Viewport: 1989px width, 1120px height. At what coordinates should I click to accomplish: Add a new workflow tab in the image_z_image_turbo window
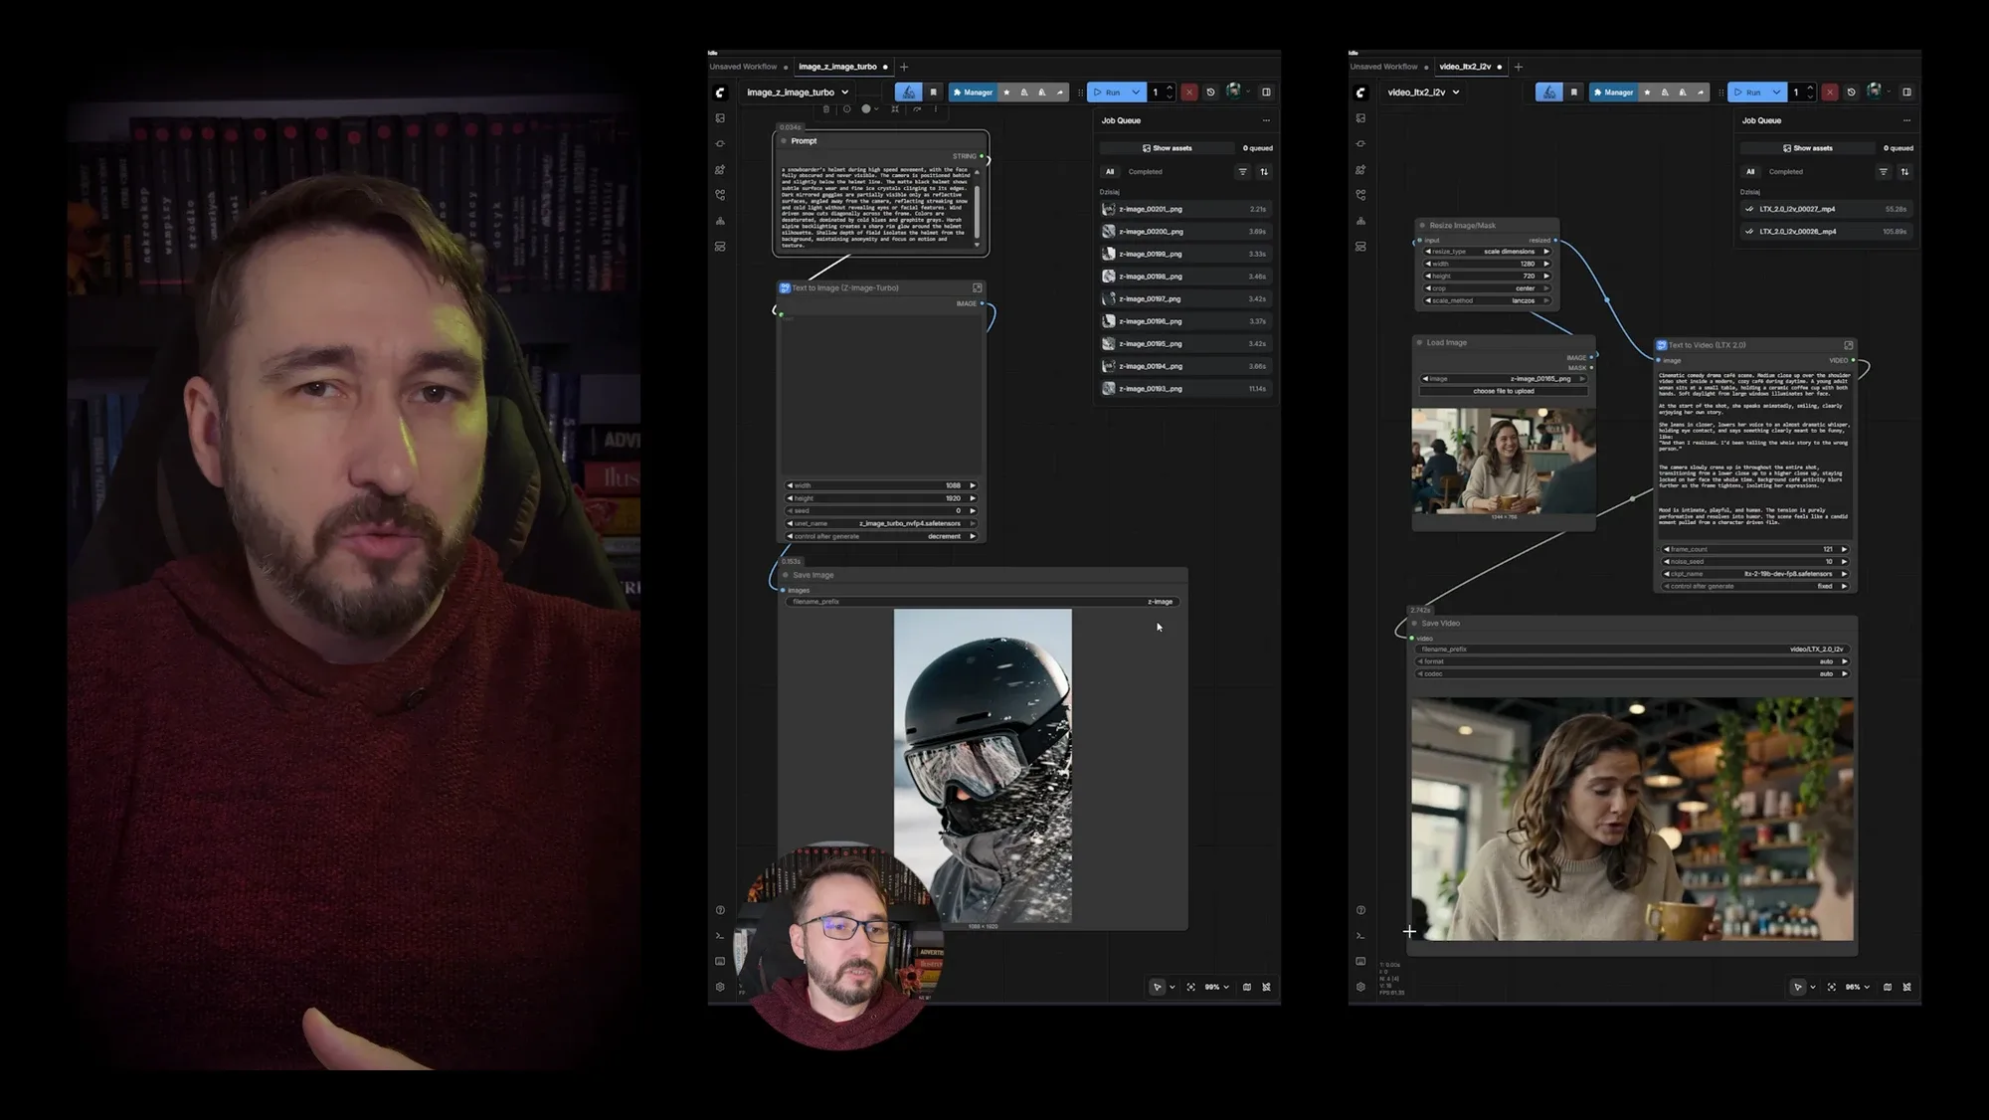(x=904, y=67)
